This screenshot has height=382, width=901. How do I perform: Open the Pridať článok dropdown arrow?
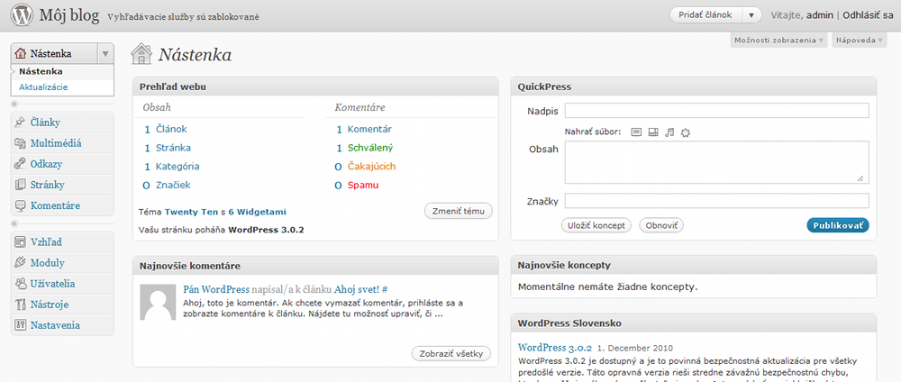pos(751,15)
